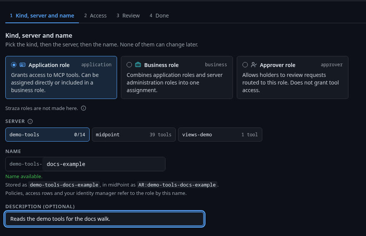This screenshot has height=236, width=366.
Task: Click the '0/14' count on demo-tools
Action: pos(80,134)
